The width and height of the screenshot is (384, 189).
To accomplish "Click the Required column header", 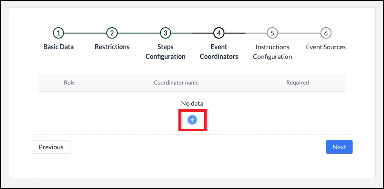I will [297, 83].
